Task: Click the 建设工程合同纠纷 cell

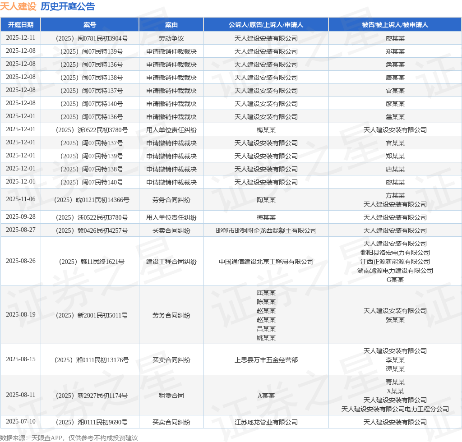Action: tap(171, 262)
